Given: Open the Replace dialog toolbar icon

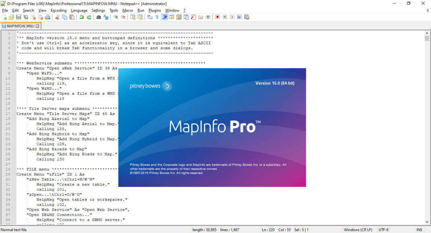Looking at the screenshot, I should [106, 17].
